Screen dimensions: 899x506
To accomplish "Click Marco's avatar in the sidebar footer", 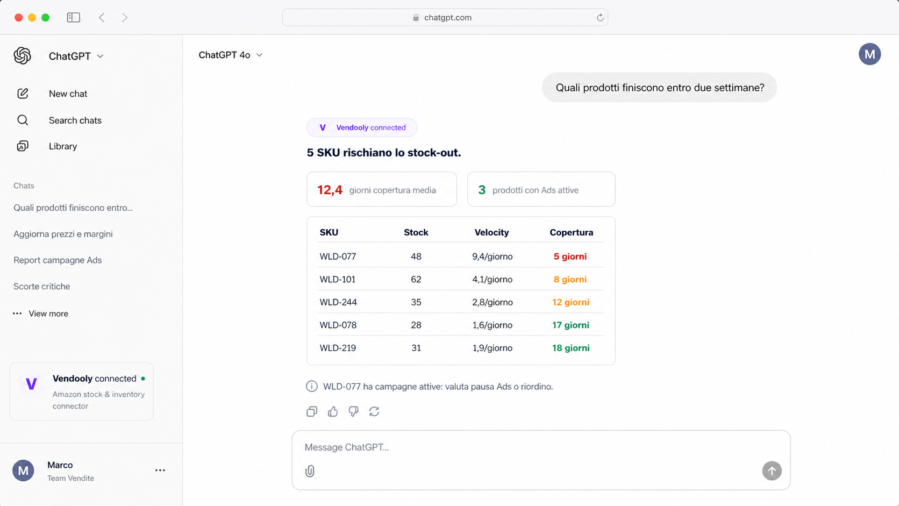I will click(x=23, y=471).
